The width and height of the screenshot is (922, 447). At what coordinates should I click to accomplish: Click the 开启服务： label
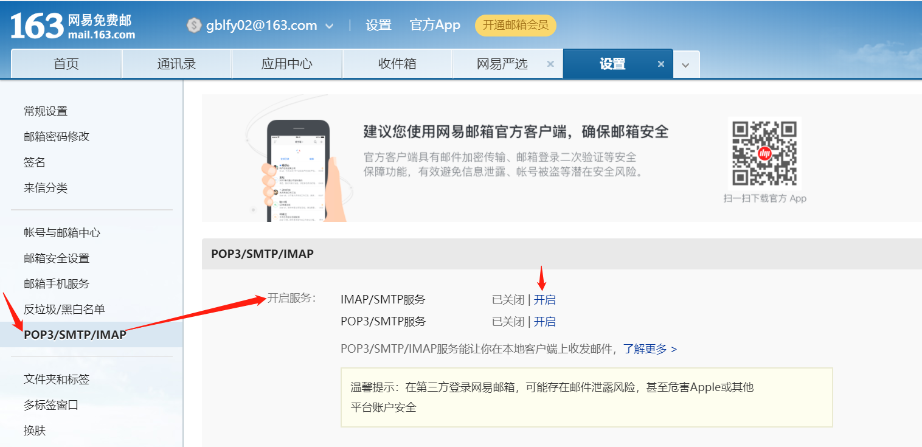(x=292, y=298)
